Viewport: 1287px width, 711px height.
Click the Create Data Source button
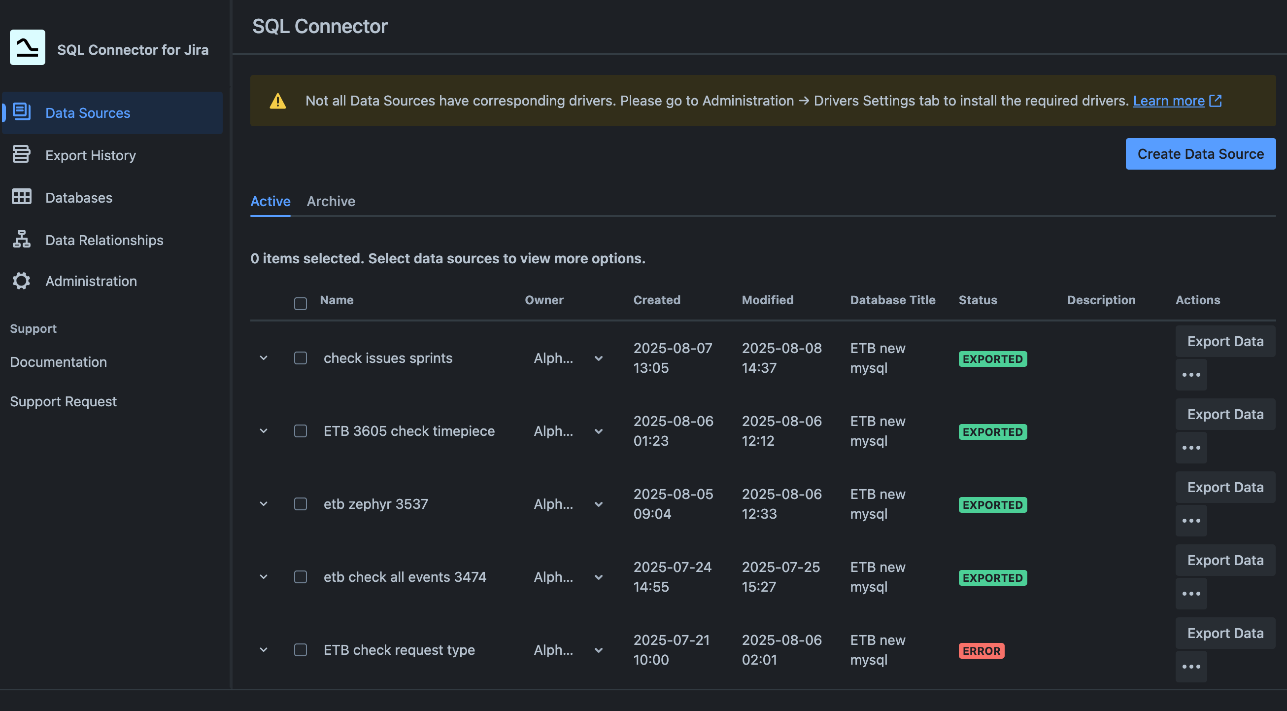coord(1201,153)
